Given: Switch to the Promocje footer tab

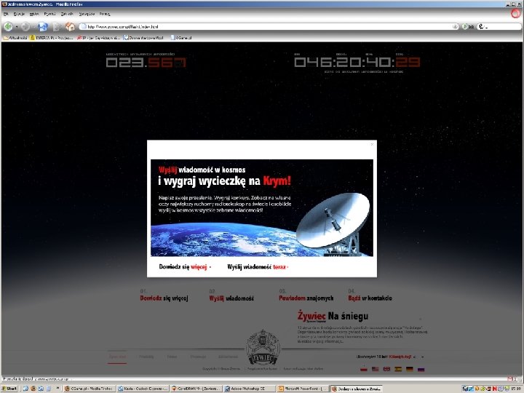Looking at the screenshot, I should (198, 357).
